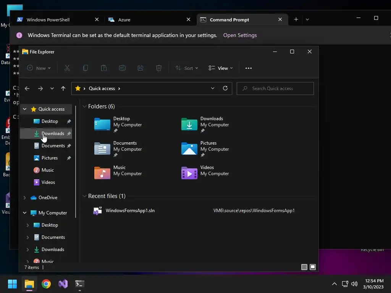
Task: Open the Desktop folder tile
Action: [x=118, y=124]
